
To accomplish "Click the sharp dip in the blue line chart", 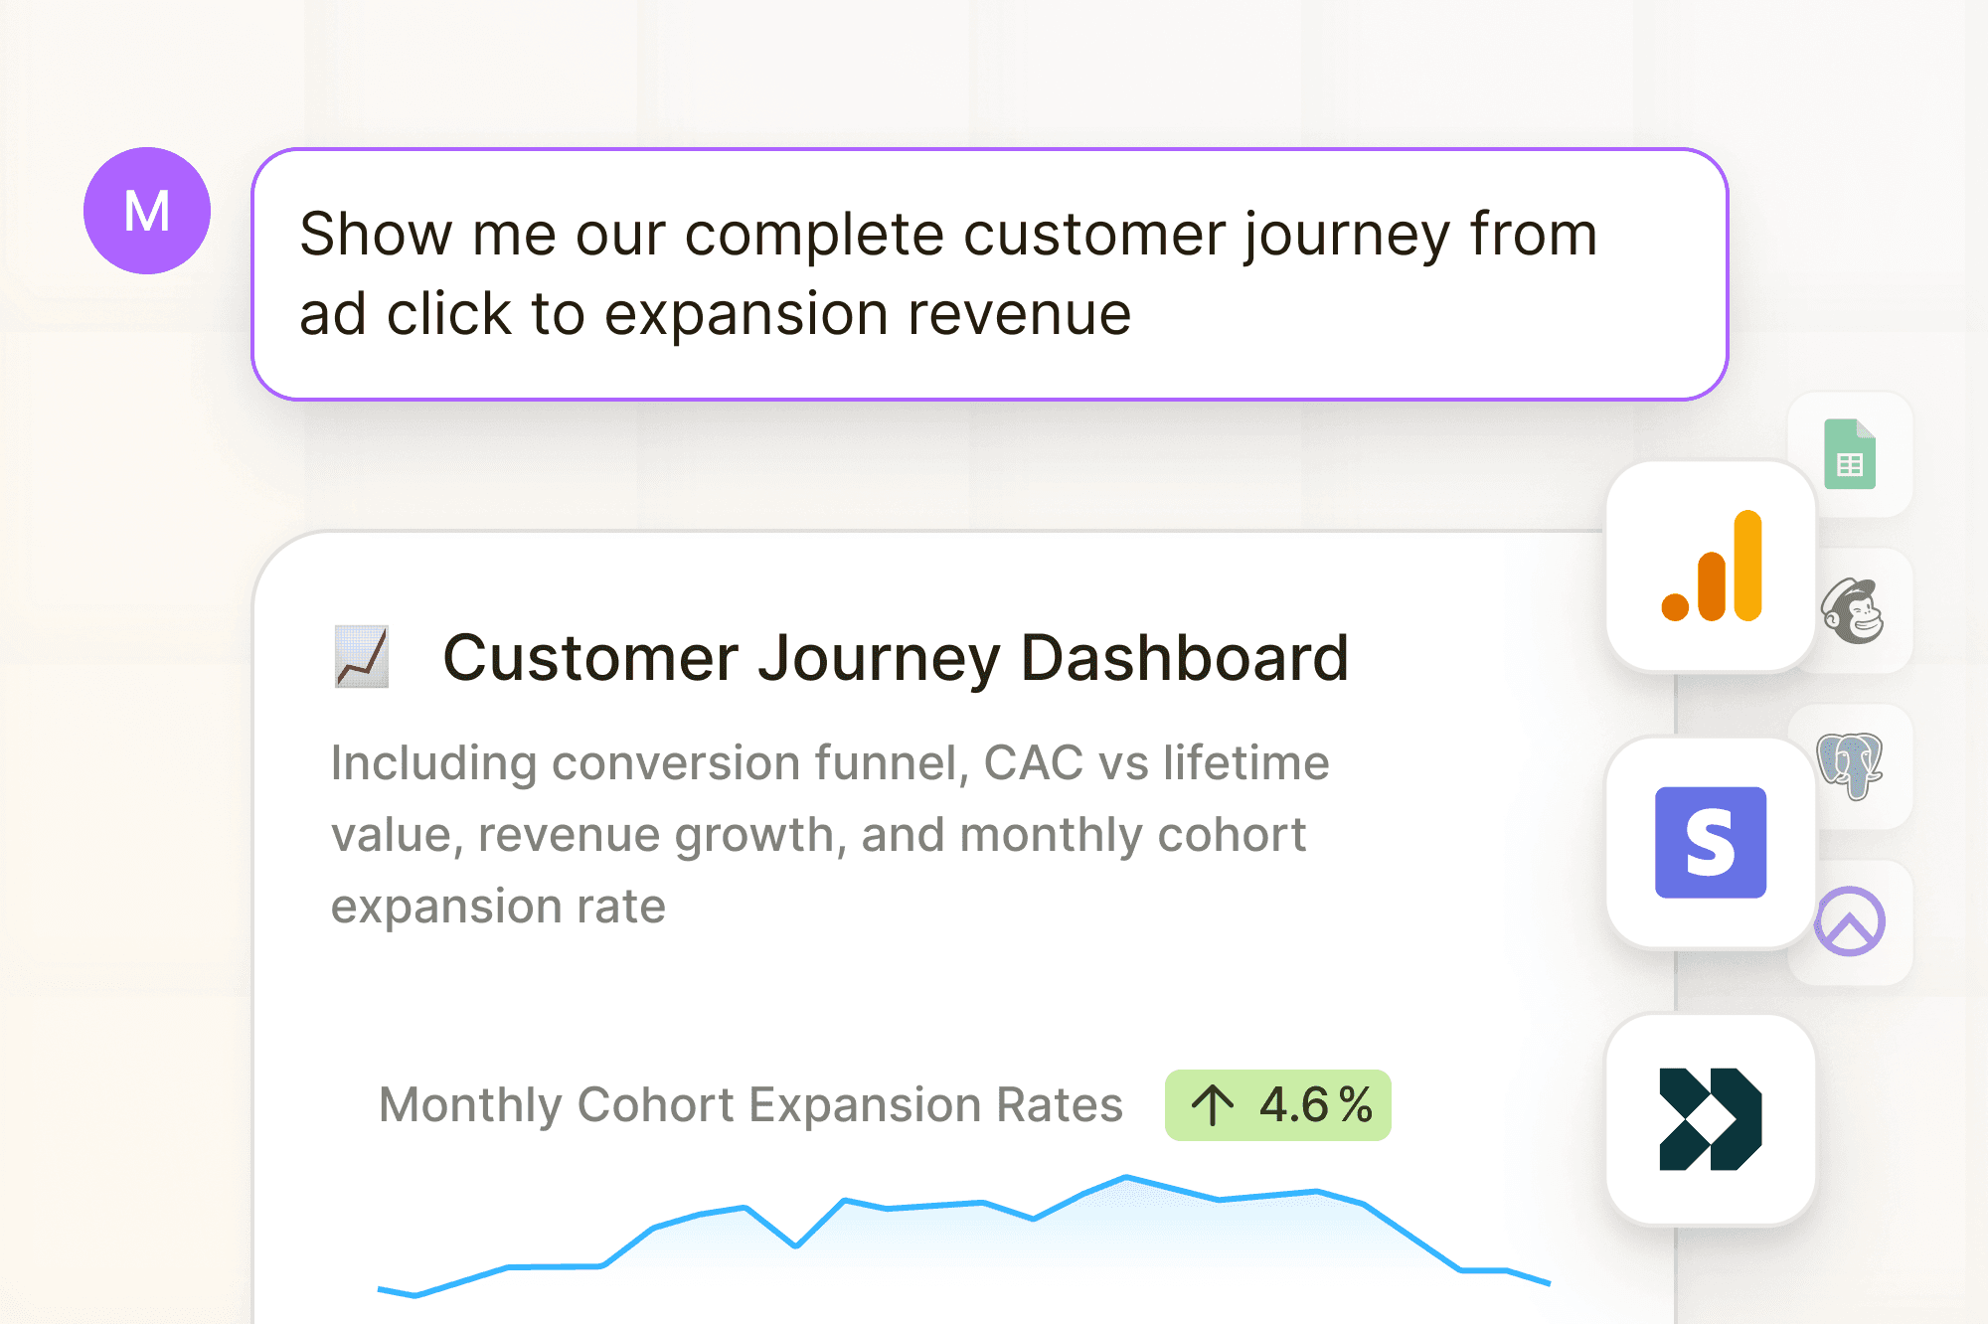I will click(x=796, y=1245).
